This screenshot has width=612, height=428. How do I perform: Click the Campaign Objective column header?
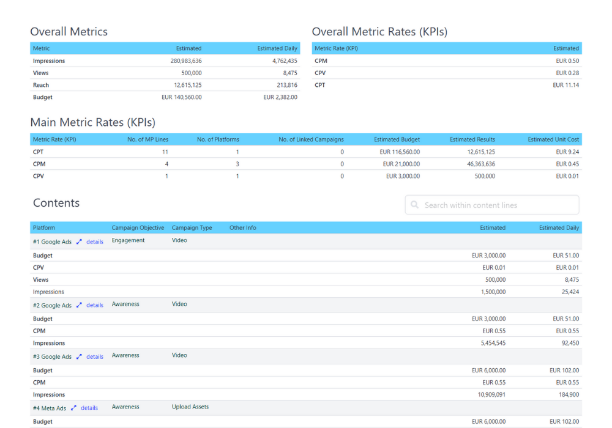point(138,227)
